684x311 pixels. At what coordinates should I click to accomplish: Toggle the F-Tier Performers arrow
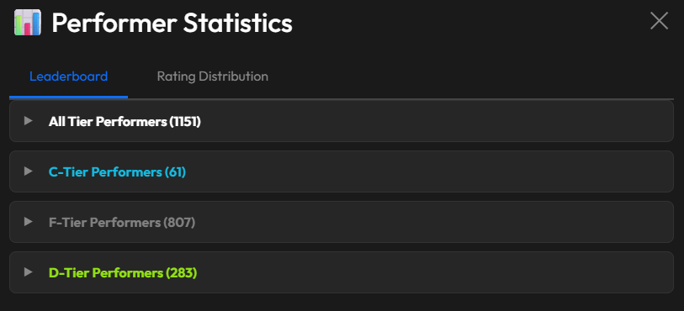29,222
